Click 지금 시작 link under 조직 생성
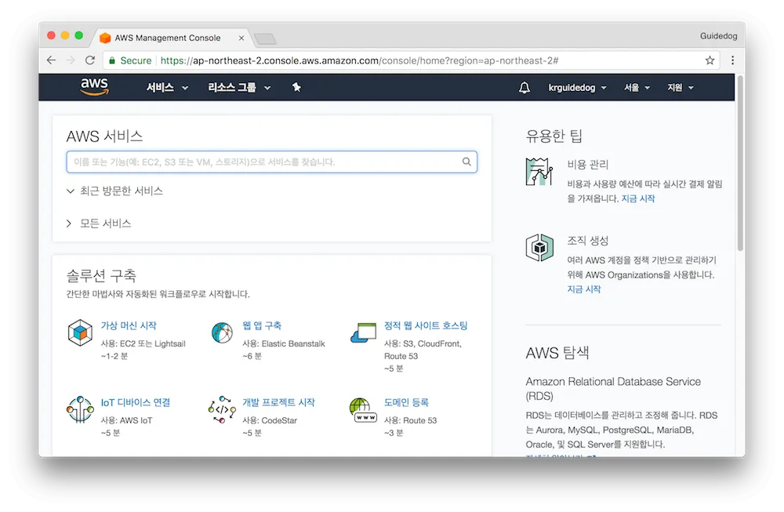Image resolution: width=784 pixels, height=512 pixels. [x=584, y=289]
